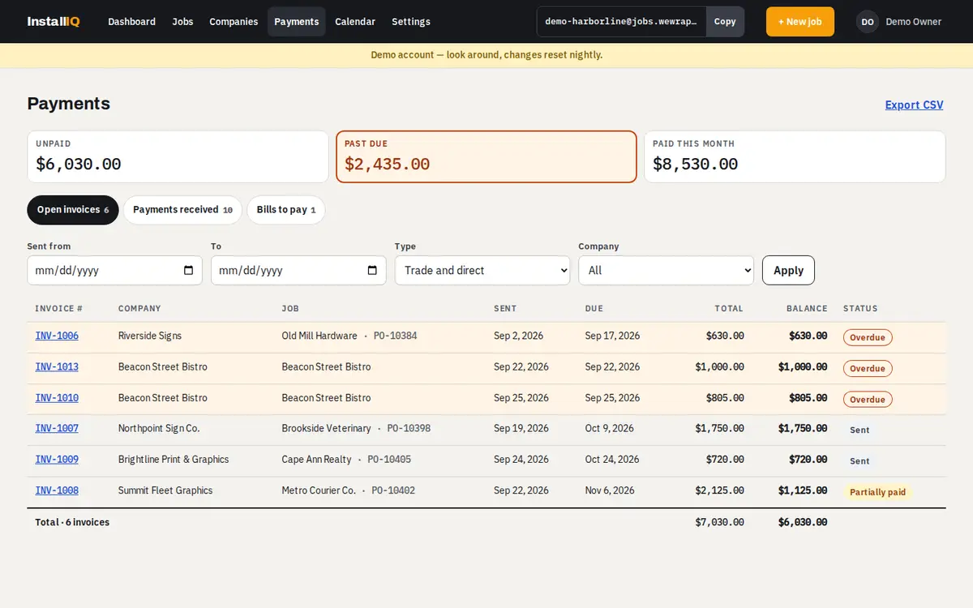Switch to Bills to pay tab
The image size is (973, 608).
click(x=286, y=210)
